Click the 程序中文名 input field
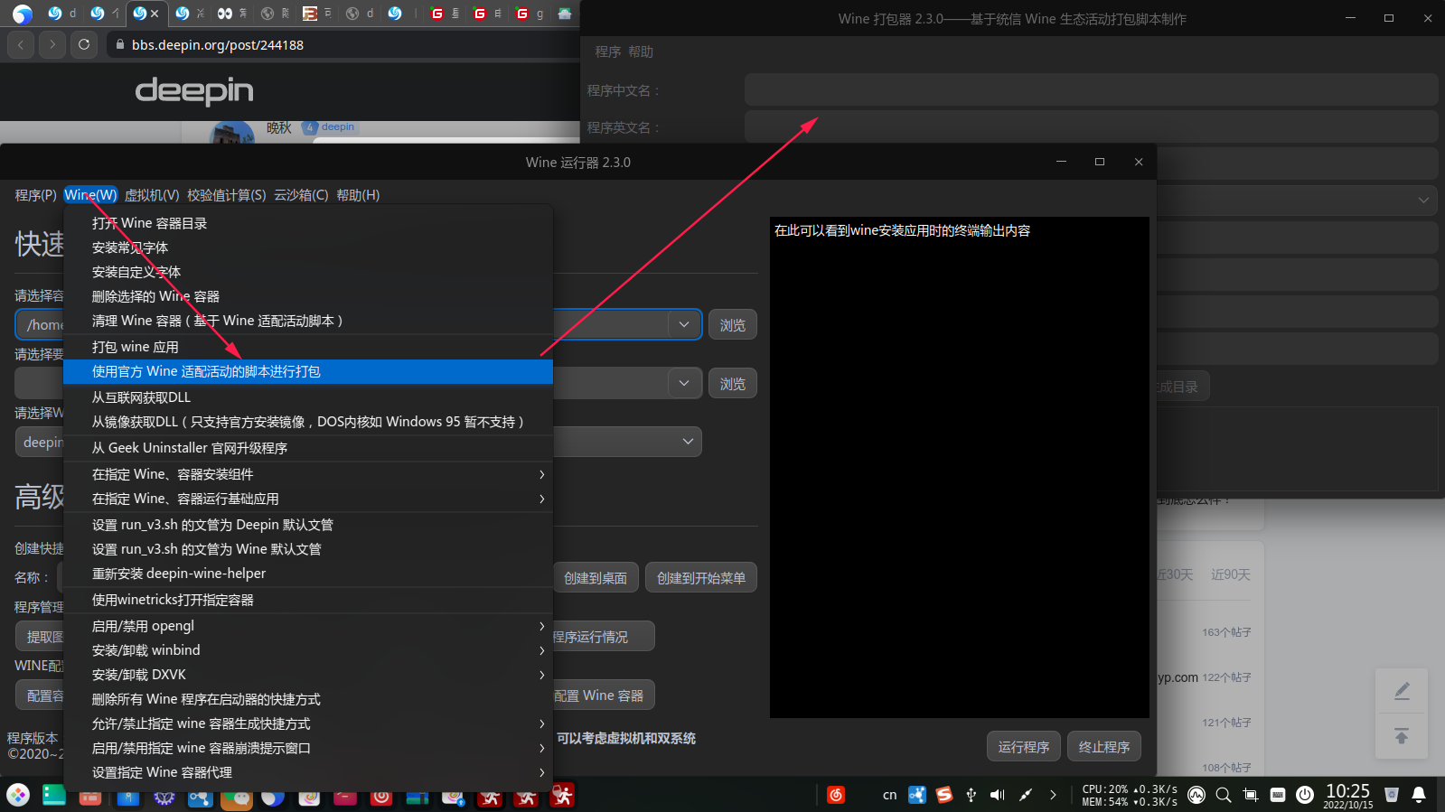The width and height of the screenshot is (1445, 812). click(x=1090, y=90)
